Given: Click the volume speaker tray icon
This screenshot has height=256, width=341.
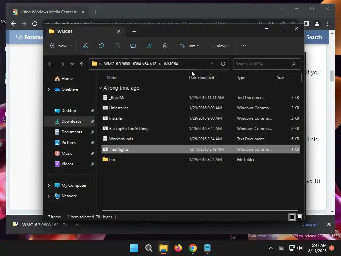Looking at the screenshot, I should (300, 248).
